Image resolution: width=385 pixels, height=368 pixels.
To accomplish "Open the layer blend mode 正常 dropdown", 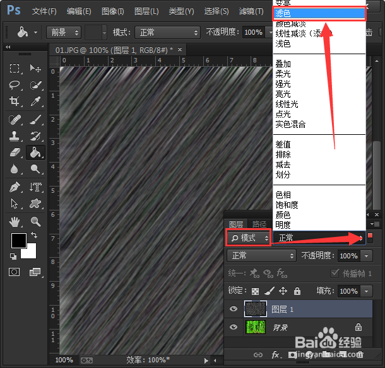I will [x=261, y=256].
